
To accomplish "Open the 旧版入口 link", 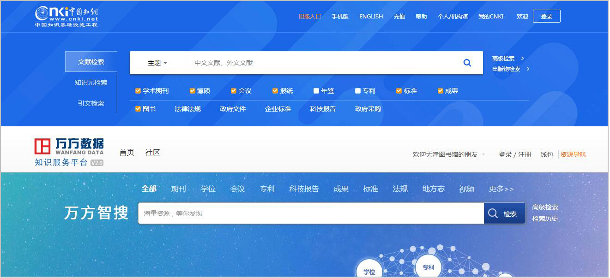I will [x=309, y=16].
